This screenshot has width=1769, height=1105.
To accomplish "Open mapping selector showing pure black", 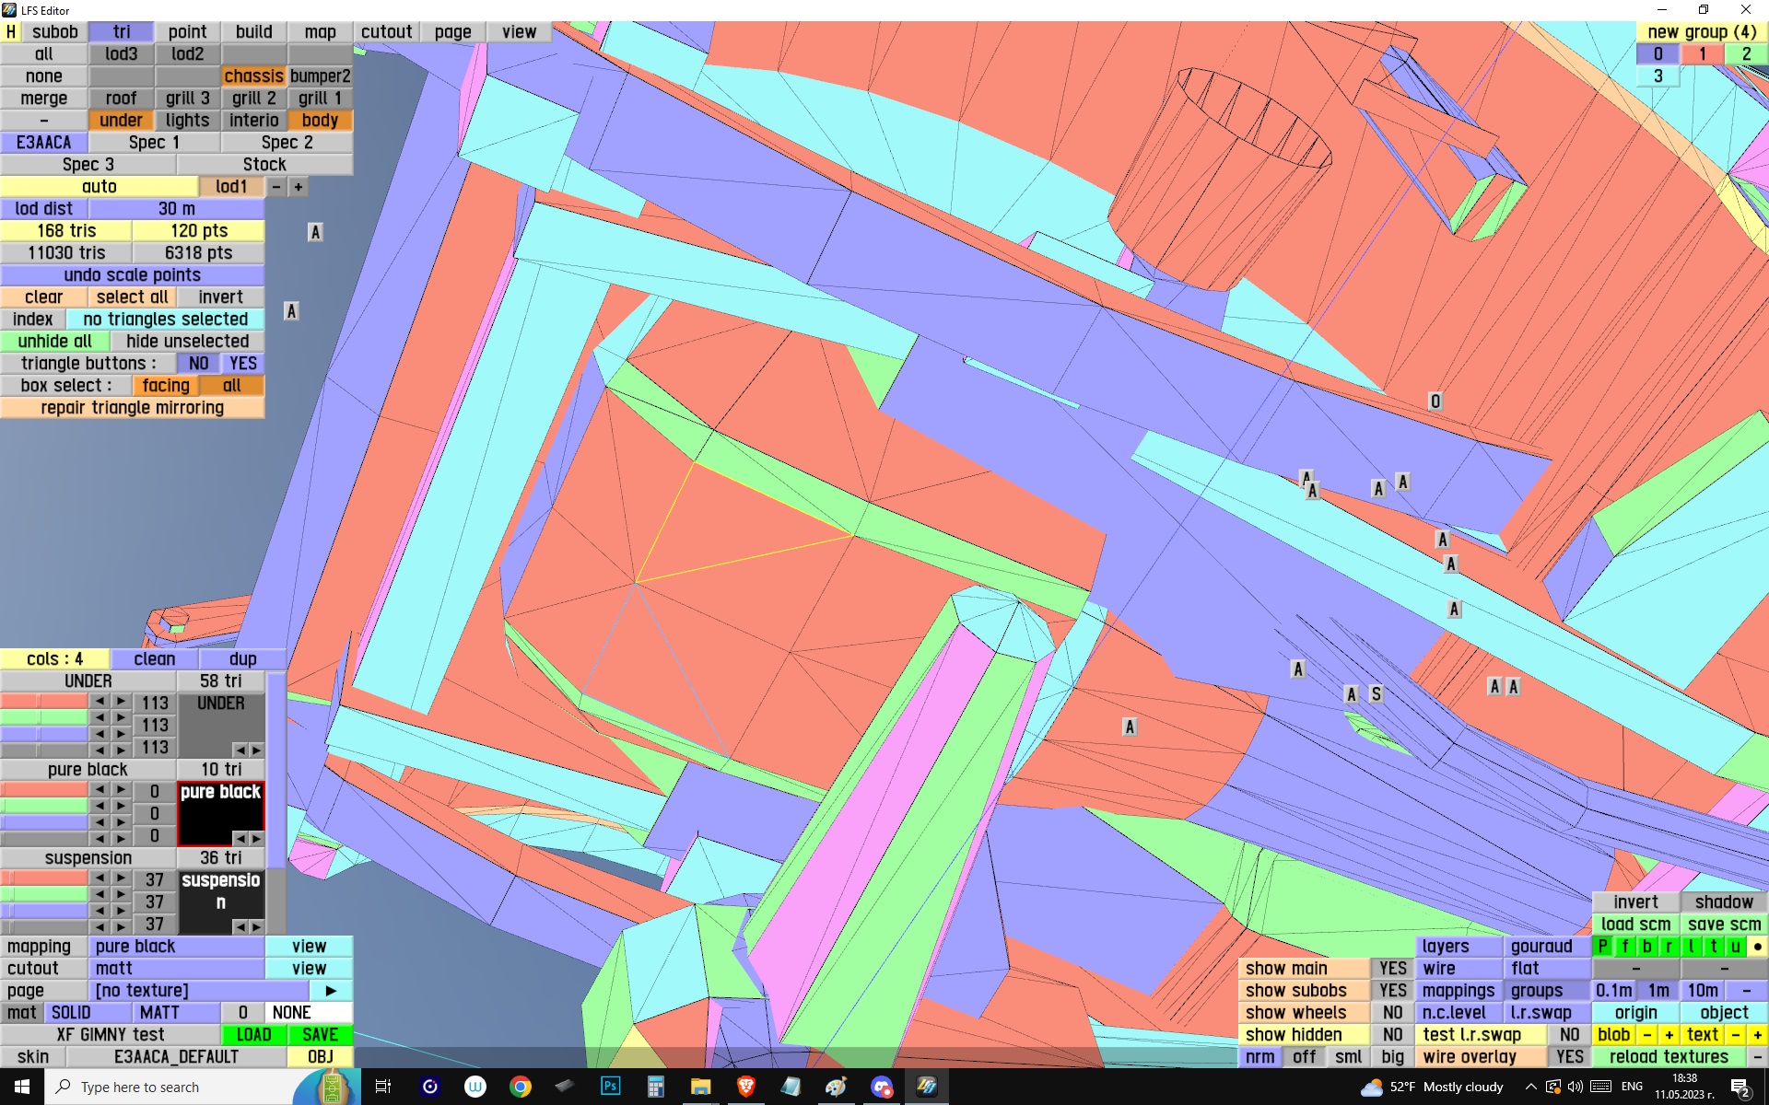I will pyautogui.click(x=176, y=946).
